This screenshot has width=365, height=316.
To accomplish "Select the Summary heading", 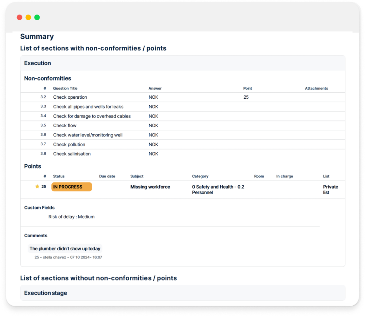I will point(37,36).
